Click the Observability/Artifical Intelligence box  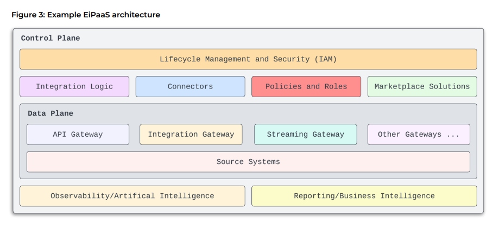click(x=132, y=196)
